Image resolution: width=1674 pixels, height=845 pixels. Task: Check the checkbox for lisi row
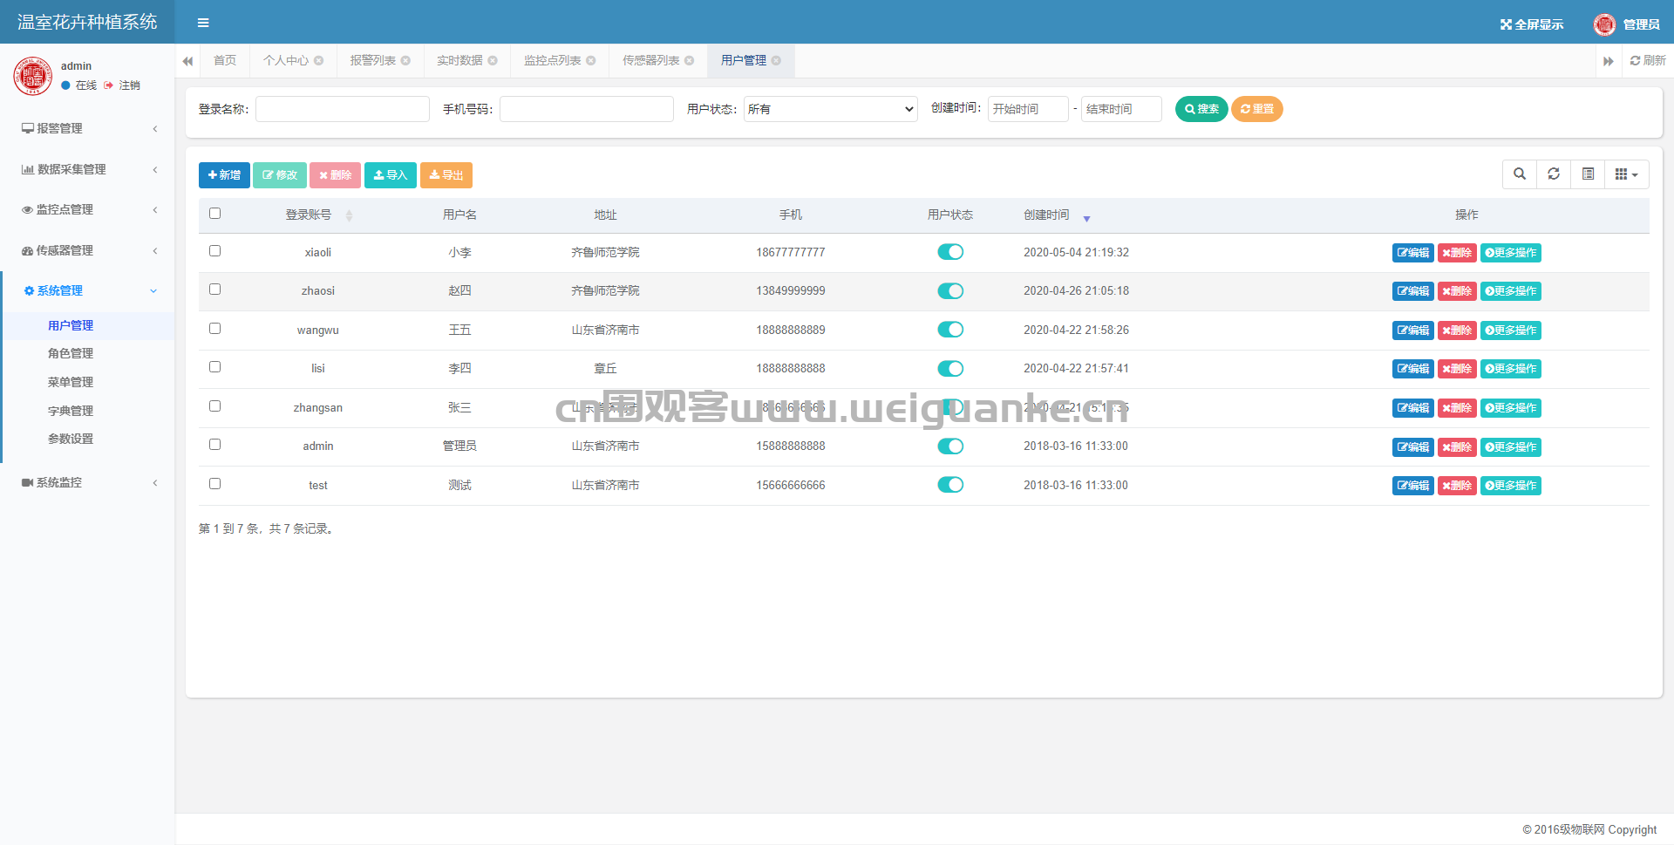coord(215,367)
